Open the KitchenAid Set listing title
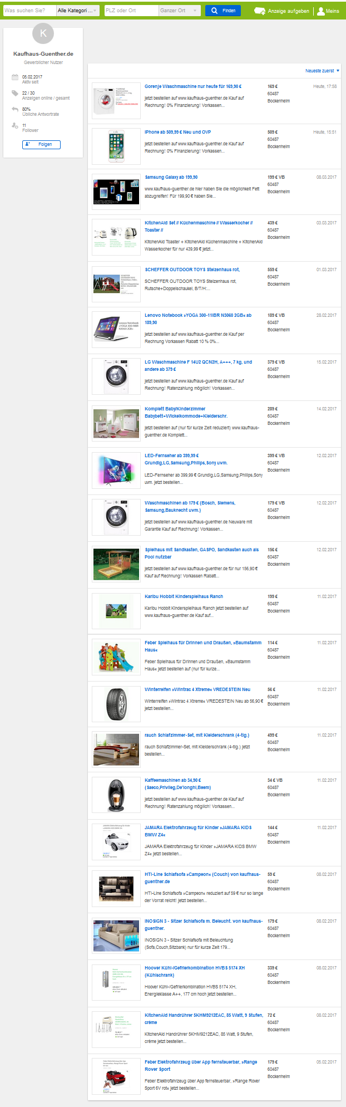 (199, 226)
